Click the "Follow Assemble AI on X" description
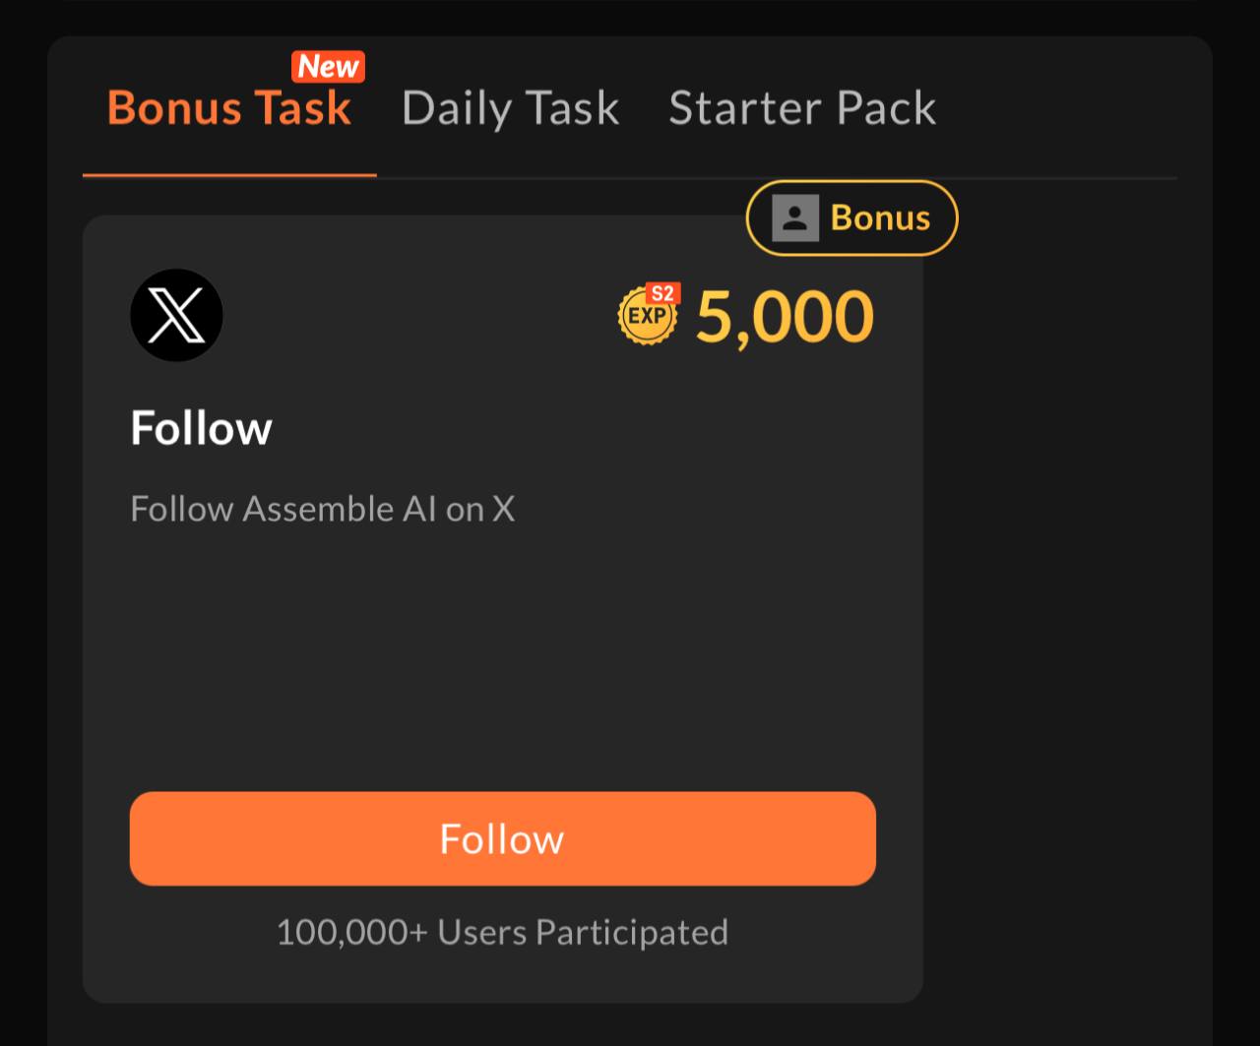This screenshot has height=1046, width=1260. click(x=322, y=509)
